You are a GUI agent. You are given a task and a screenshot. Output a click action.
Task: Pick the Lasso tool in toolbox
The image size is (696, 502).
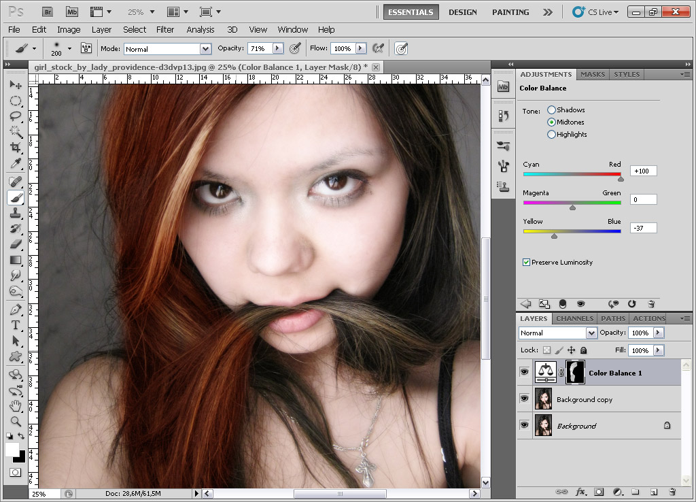tap(16, 116)
